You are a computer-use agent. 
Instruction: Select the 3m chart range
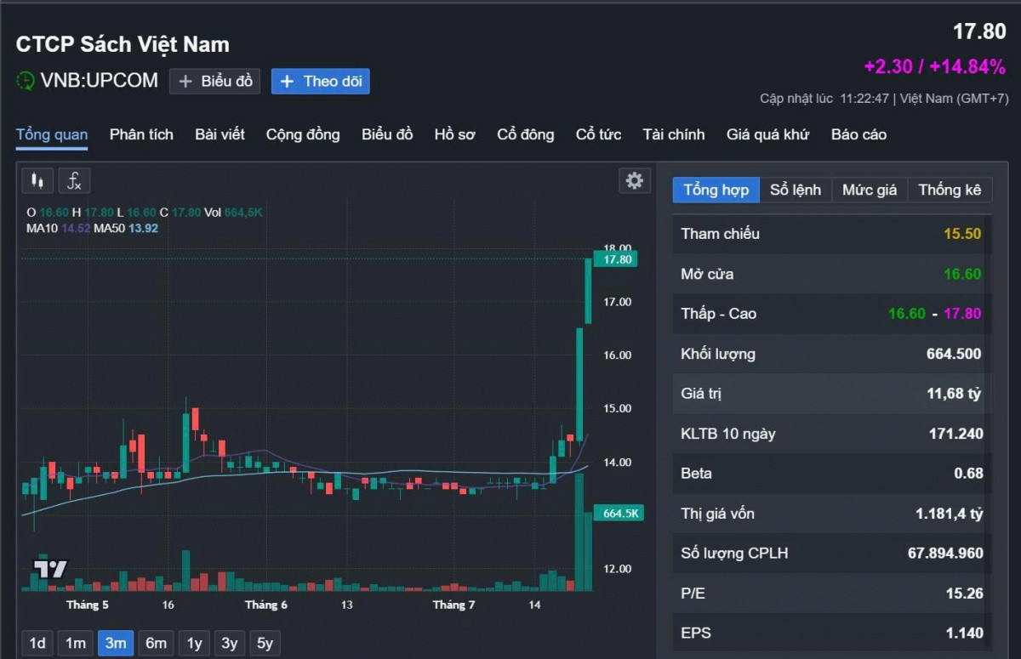116,643
